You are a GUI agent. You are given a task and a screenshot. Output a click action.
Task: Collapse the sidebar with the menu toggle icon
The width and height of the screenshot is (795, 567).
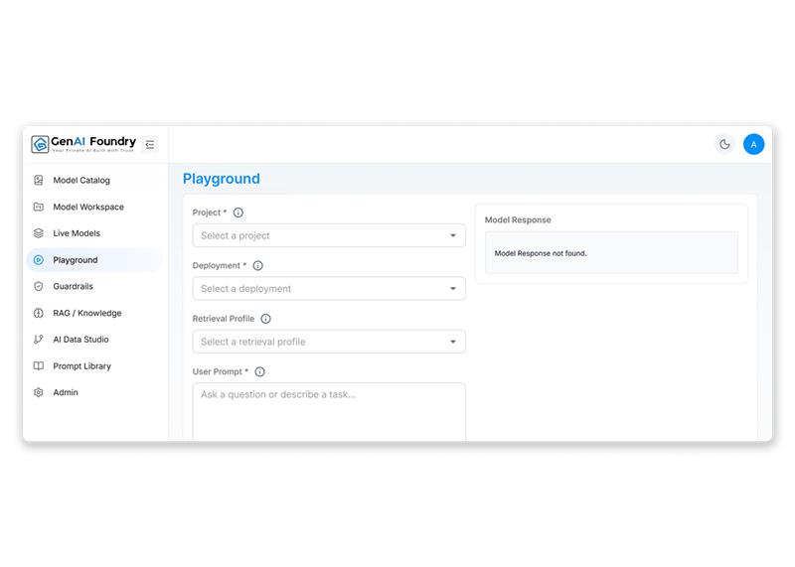(150, 144)
